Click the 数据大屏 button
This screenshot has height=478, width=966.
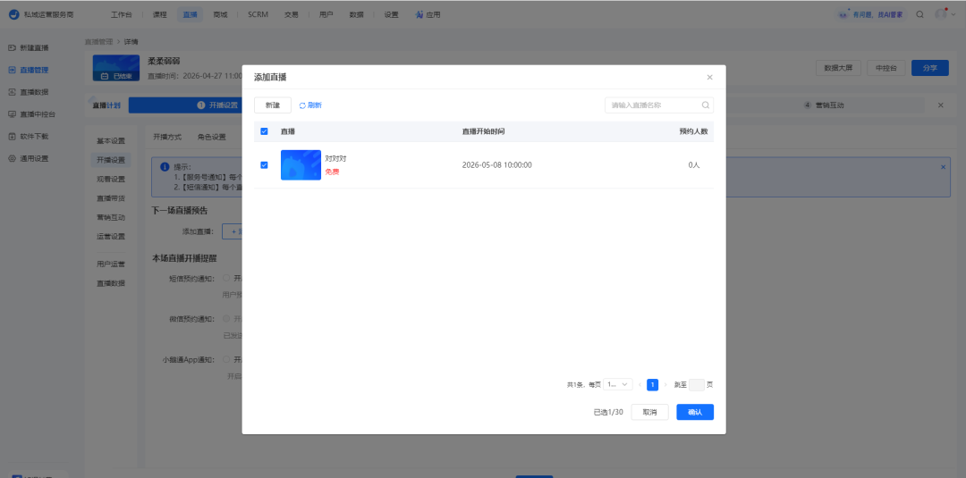pos(838,68)
